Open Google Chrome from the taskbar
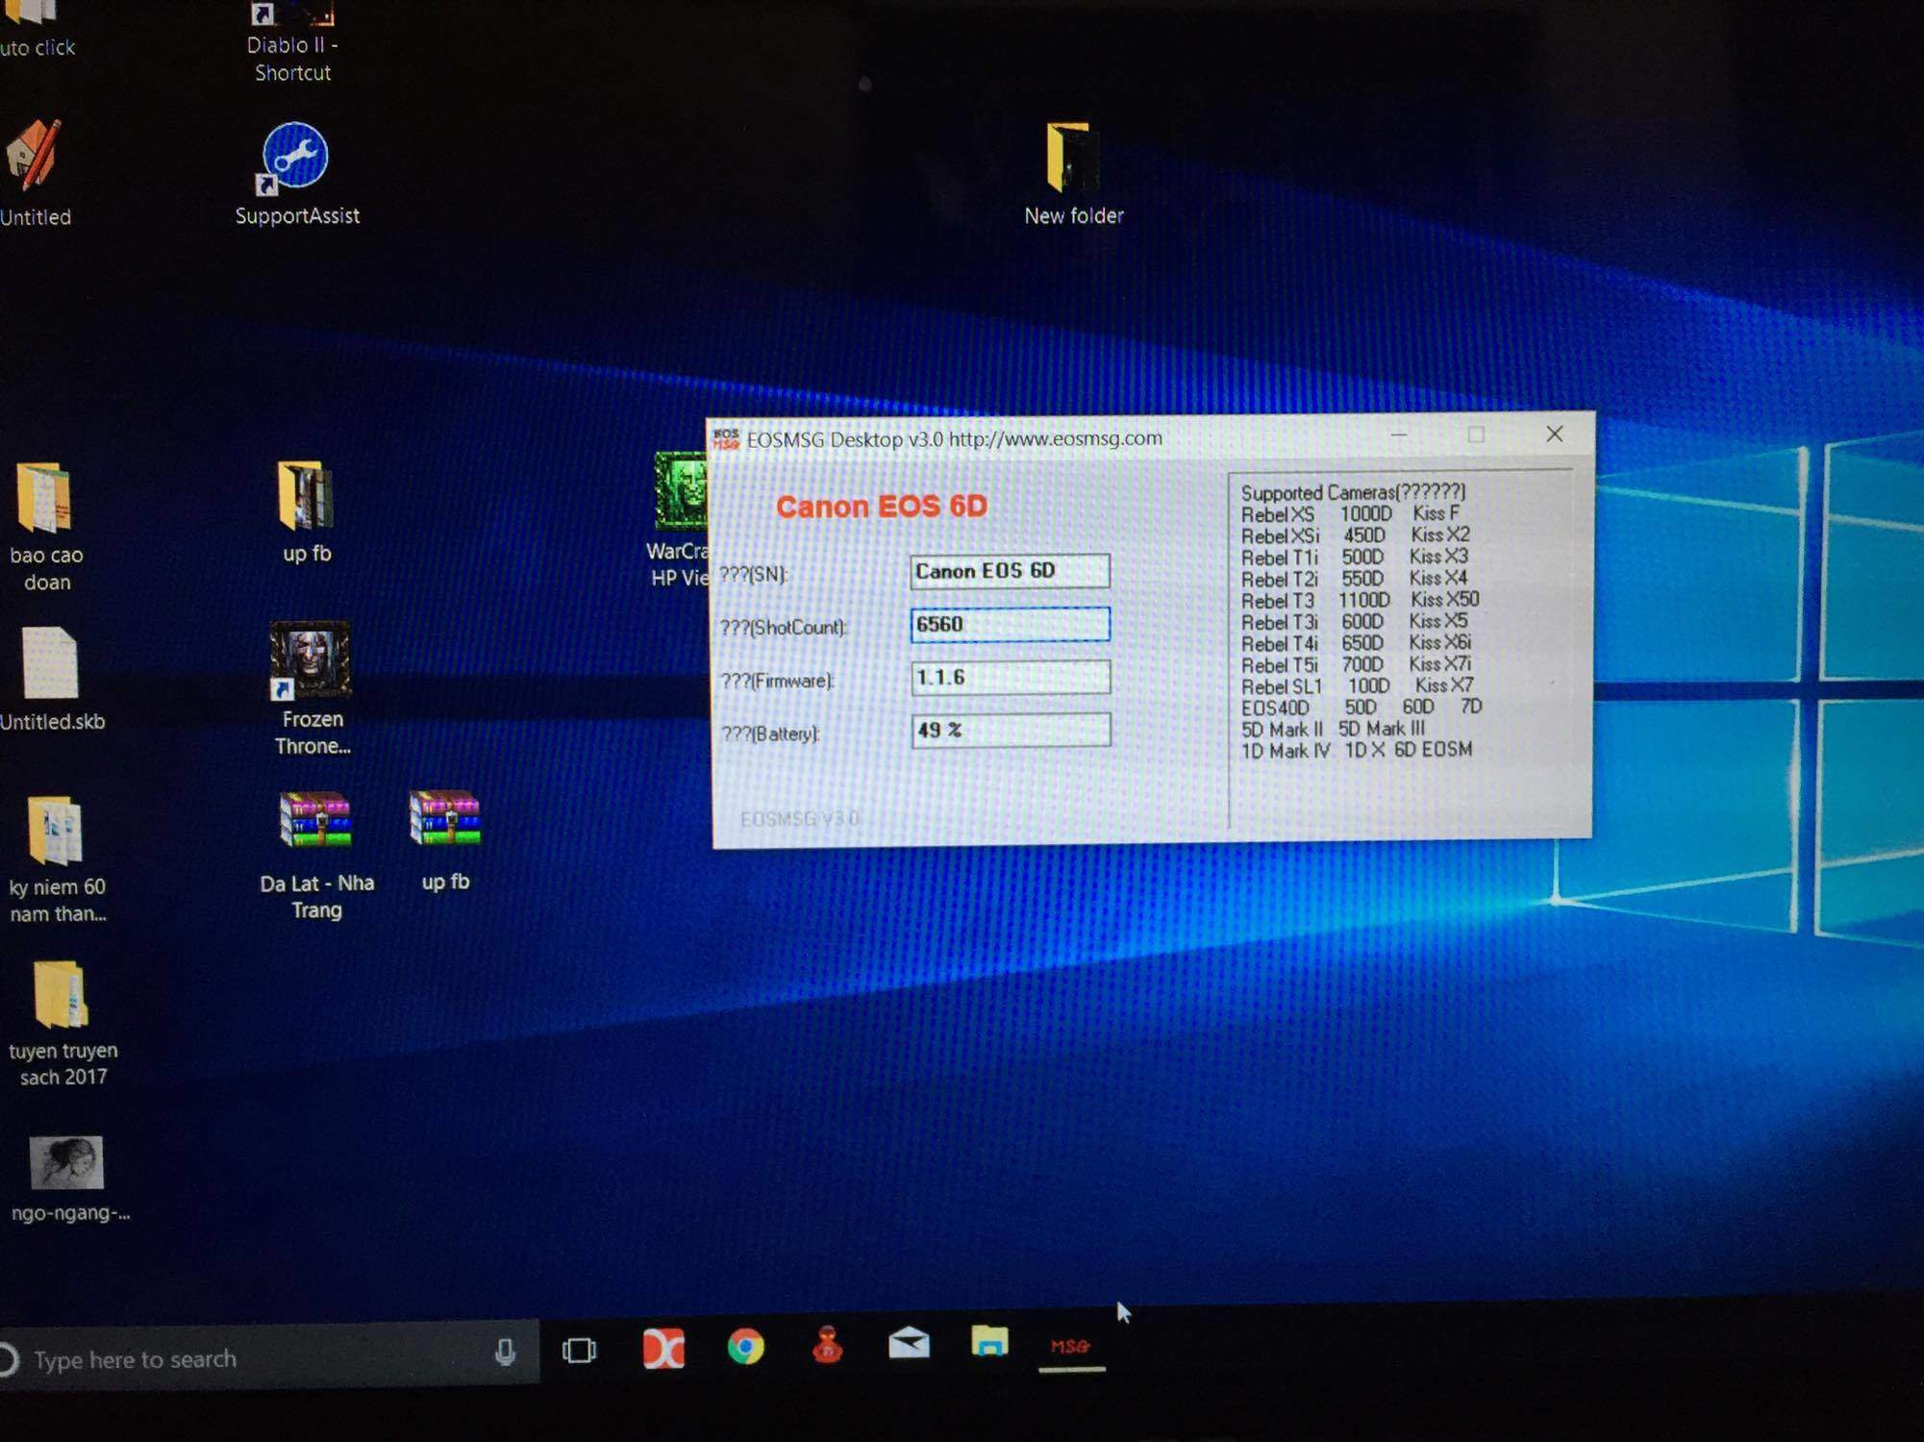The width and height of the screenshot is (1924, 1442). coord(745,1347)
